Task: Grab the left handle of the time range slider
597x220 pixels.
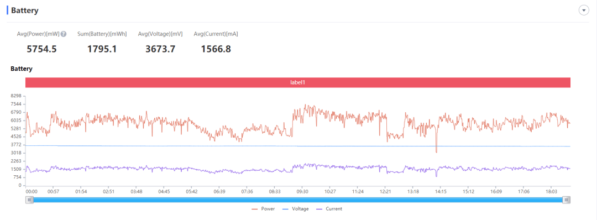Action: pos(29,200)
